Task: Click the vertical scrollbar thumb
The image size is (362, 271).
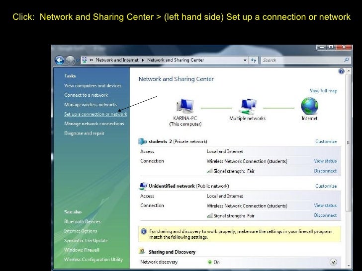Action: click(x=349, y=143)
